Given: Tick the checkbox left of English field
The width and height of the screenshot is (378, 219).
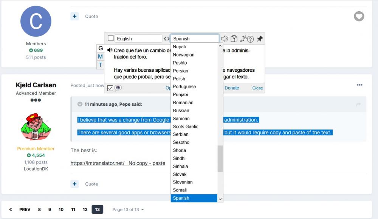Looking at the screenshot, I should pyautogui.click(x=111, y=38).
